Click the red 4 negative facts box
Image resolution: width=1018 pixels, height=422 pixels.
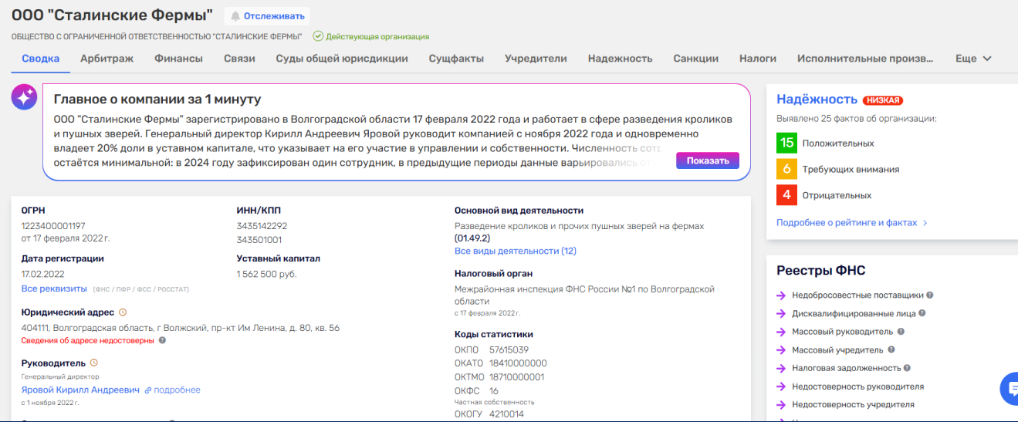tap(786, 195)
